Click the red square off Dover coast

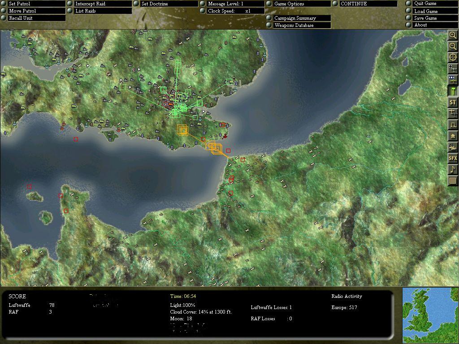click(228, 150)
